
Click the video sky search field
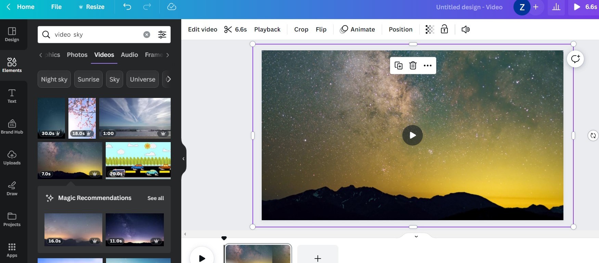click(x=96, y=35)
